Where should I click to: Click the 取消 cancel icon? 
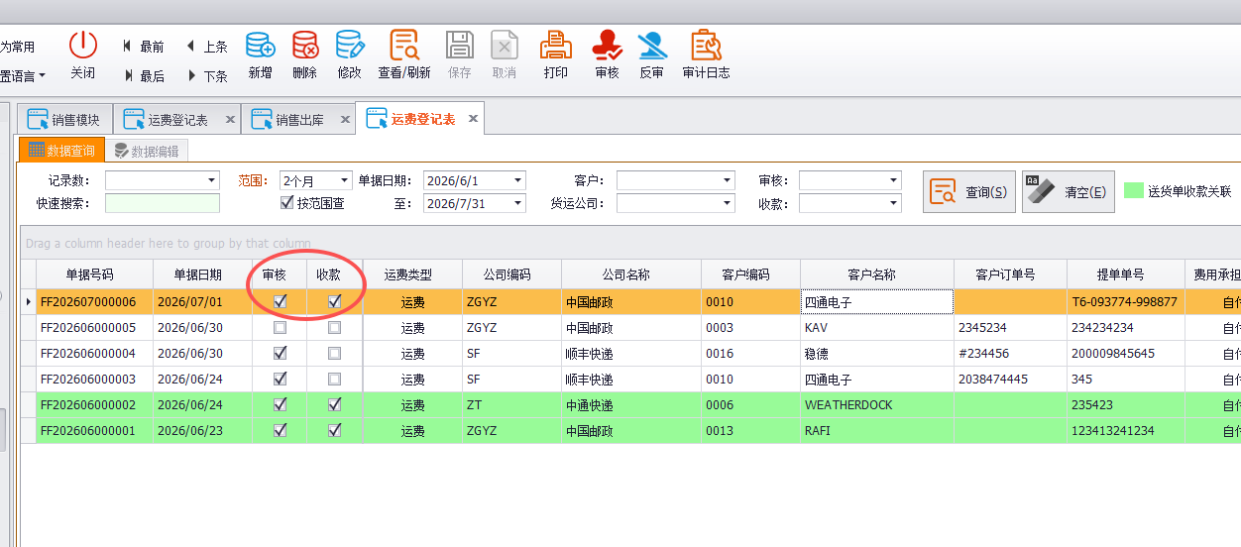click(505, 45)
